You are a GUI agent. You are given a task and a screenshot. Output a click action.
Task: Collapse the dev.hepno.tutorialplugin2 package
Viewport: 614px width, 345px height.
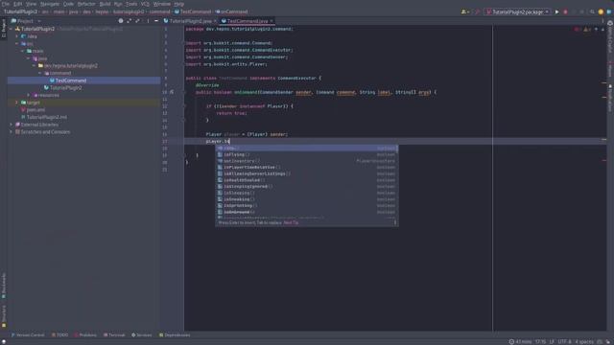(x=35, y=66)
